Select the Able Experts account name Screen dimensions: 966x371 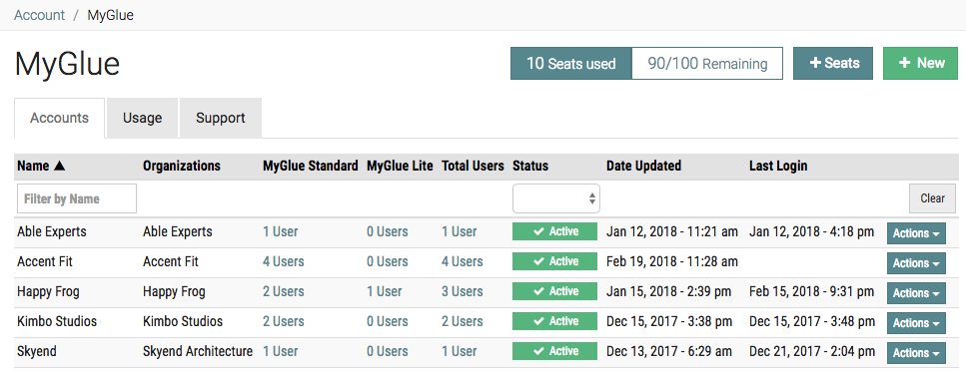point(52,232)
